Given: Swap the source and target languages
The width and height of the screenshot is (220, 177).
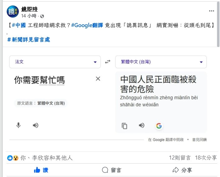Looking at the screenshot, I should (108, 62).
